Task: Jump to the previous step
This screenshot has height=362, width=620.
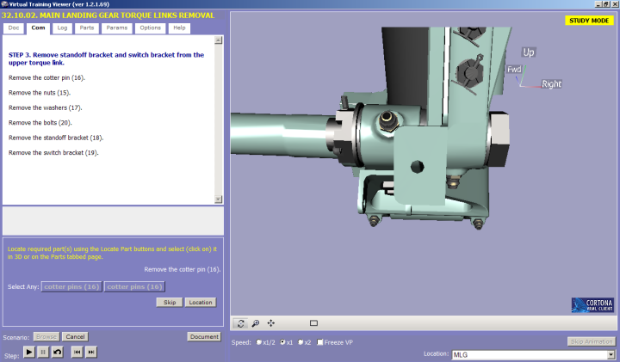Action: 77,353
